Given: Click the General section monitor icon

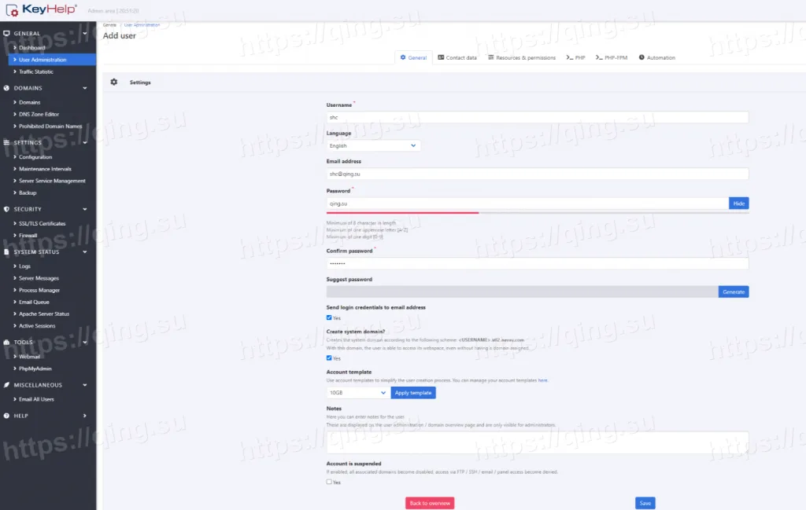Looking at the screenshot, I should (x=6, y=33).
